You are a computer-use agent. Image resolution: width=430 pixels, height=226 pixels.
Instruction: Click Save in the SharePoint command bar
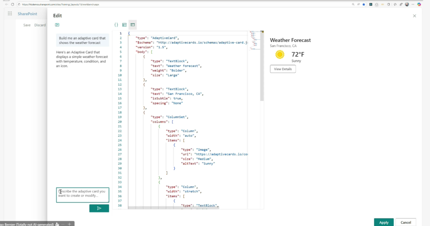pos(27,25)
